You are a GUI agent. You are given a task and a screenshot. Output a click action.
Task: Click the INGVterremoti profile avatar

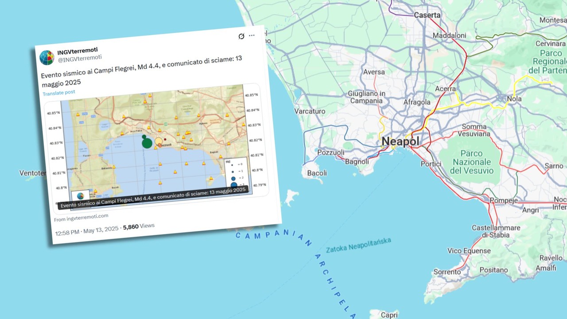click(x=47, y=57)
